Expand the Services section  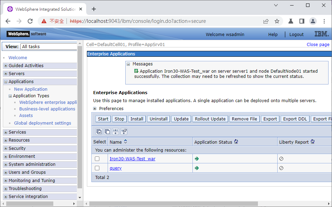tap(6, 133)
